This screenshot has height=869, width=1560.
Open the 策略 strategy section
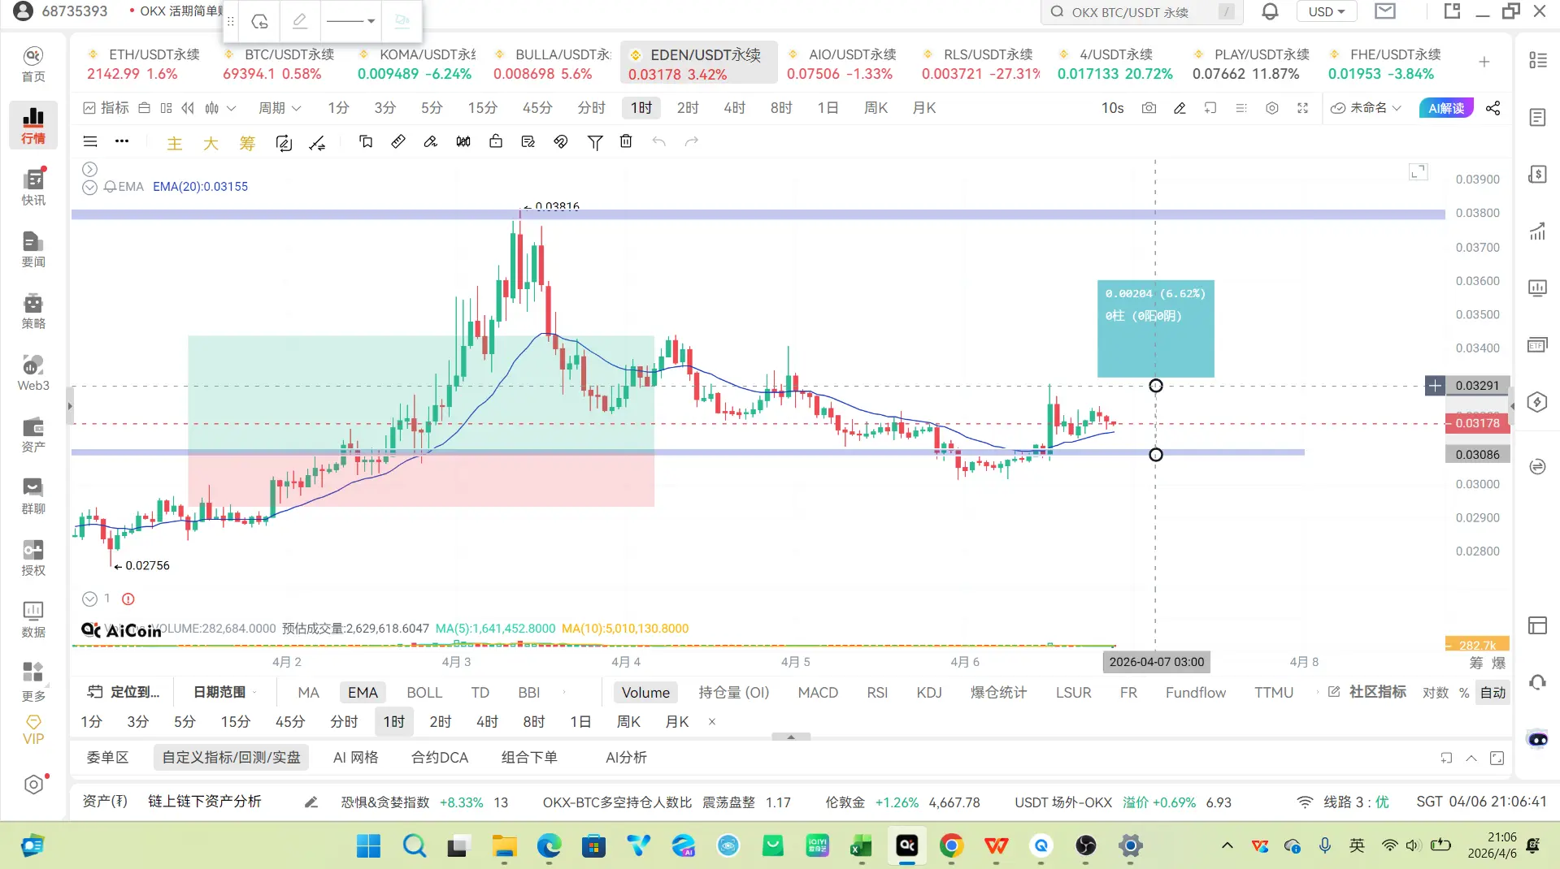pos(33,311)
